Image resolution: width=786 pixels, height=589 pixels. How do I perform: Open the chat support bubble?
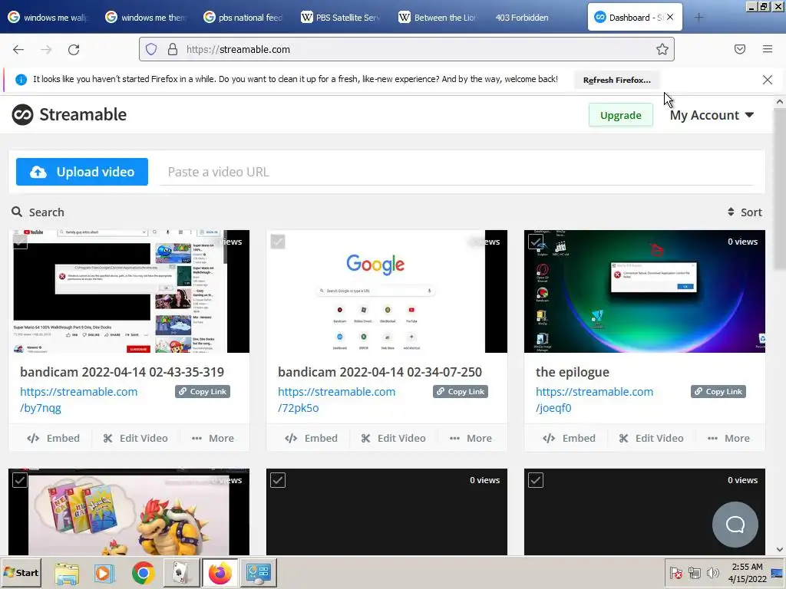tap(735, 525)
